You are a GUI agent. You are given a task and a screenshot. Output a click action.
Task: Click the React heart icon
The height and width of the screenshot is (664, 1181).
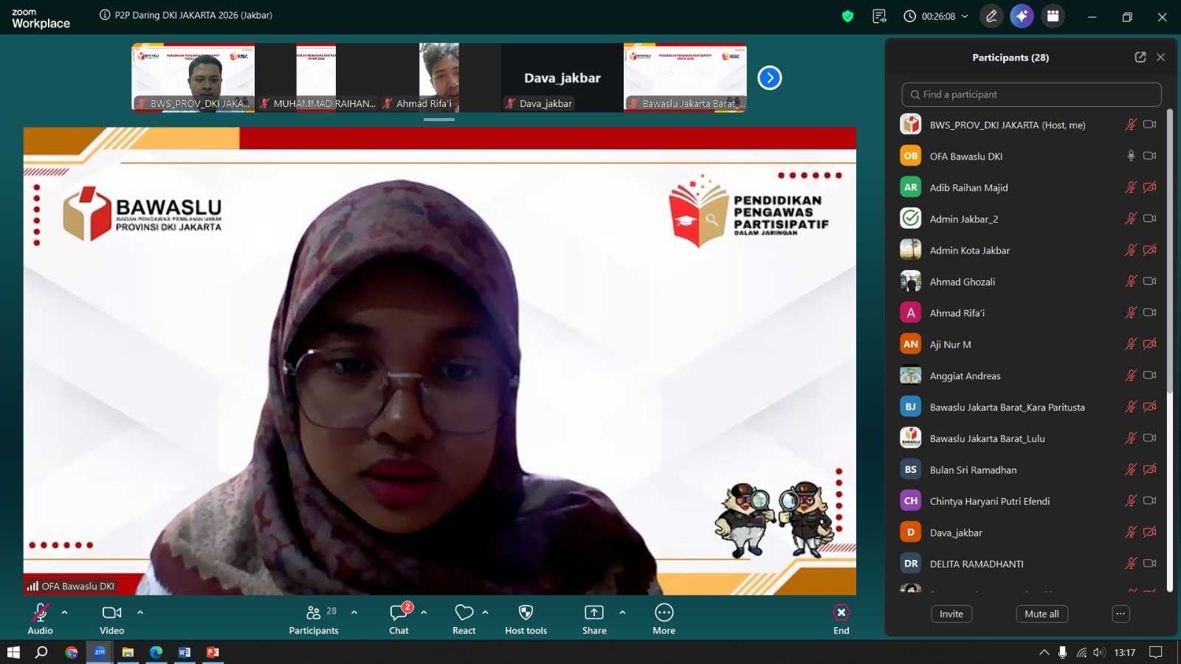(464, 619)
